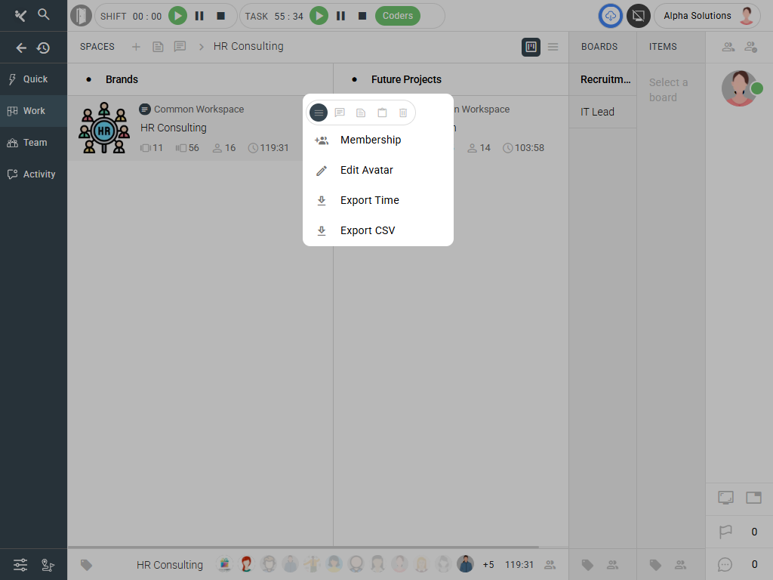Open the clipboard icon in popup toolbar

click(382, 113)
